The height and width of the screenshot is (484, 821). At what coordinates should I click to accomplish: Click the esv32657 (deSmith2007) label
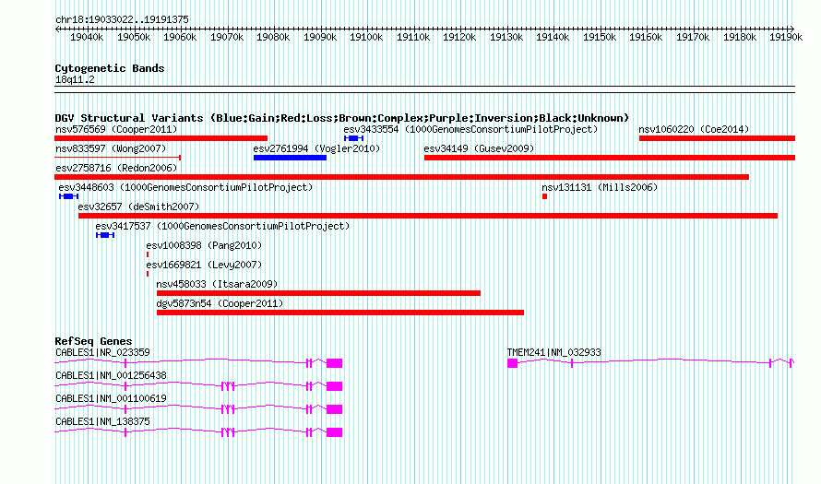point(138,207)
